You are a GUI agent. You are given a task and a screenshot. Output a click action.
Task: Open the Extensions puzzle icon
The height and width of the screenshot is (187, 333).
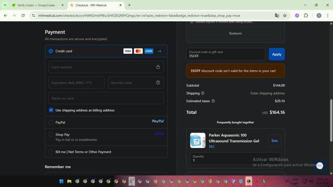[306, 16]
